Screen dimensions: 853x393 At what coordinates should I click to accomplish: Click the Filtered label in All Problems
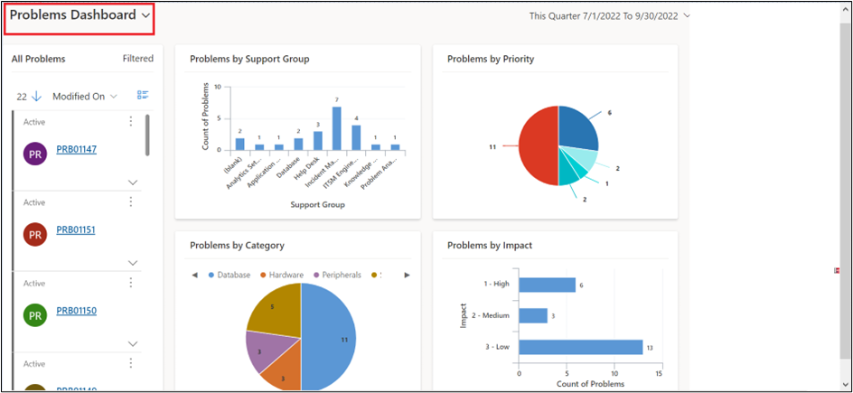[x=137, y=59]
